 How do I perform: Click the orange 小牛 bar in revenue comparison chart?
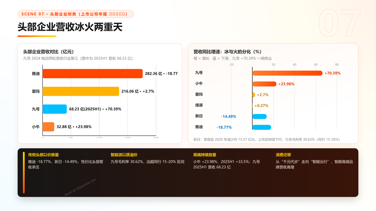(48, 127)
